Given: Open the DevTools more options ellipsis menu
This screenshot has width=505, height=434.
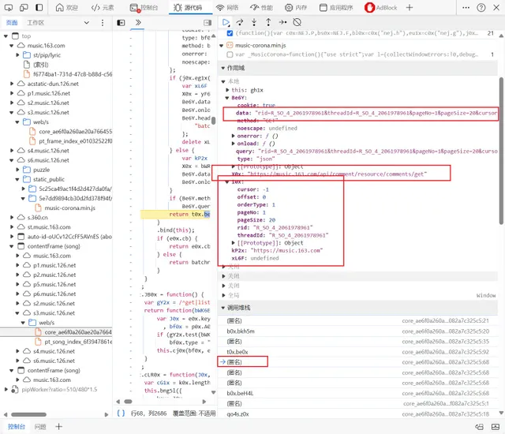Looking at the screenshot, I should coord(466,7).
